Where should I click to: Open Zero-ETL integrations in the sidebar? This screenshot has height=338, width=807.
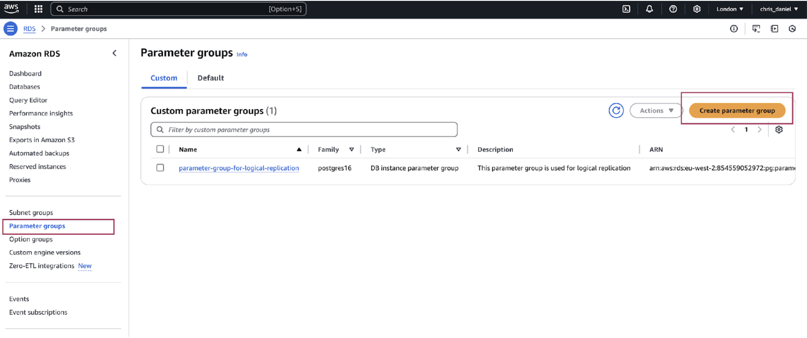41,266
